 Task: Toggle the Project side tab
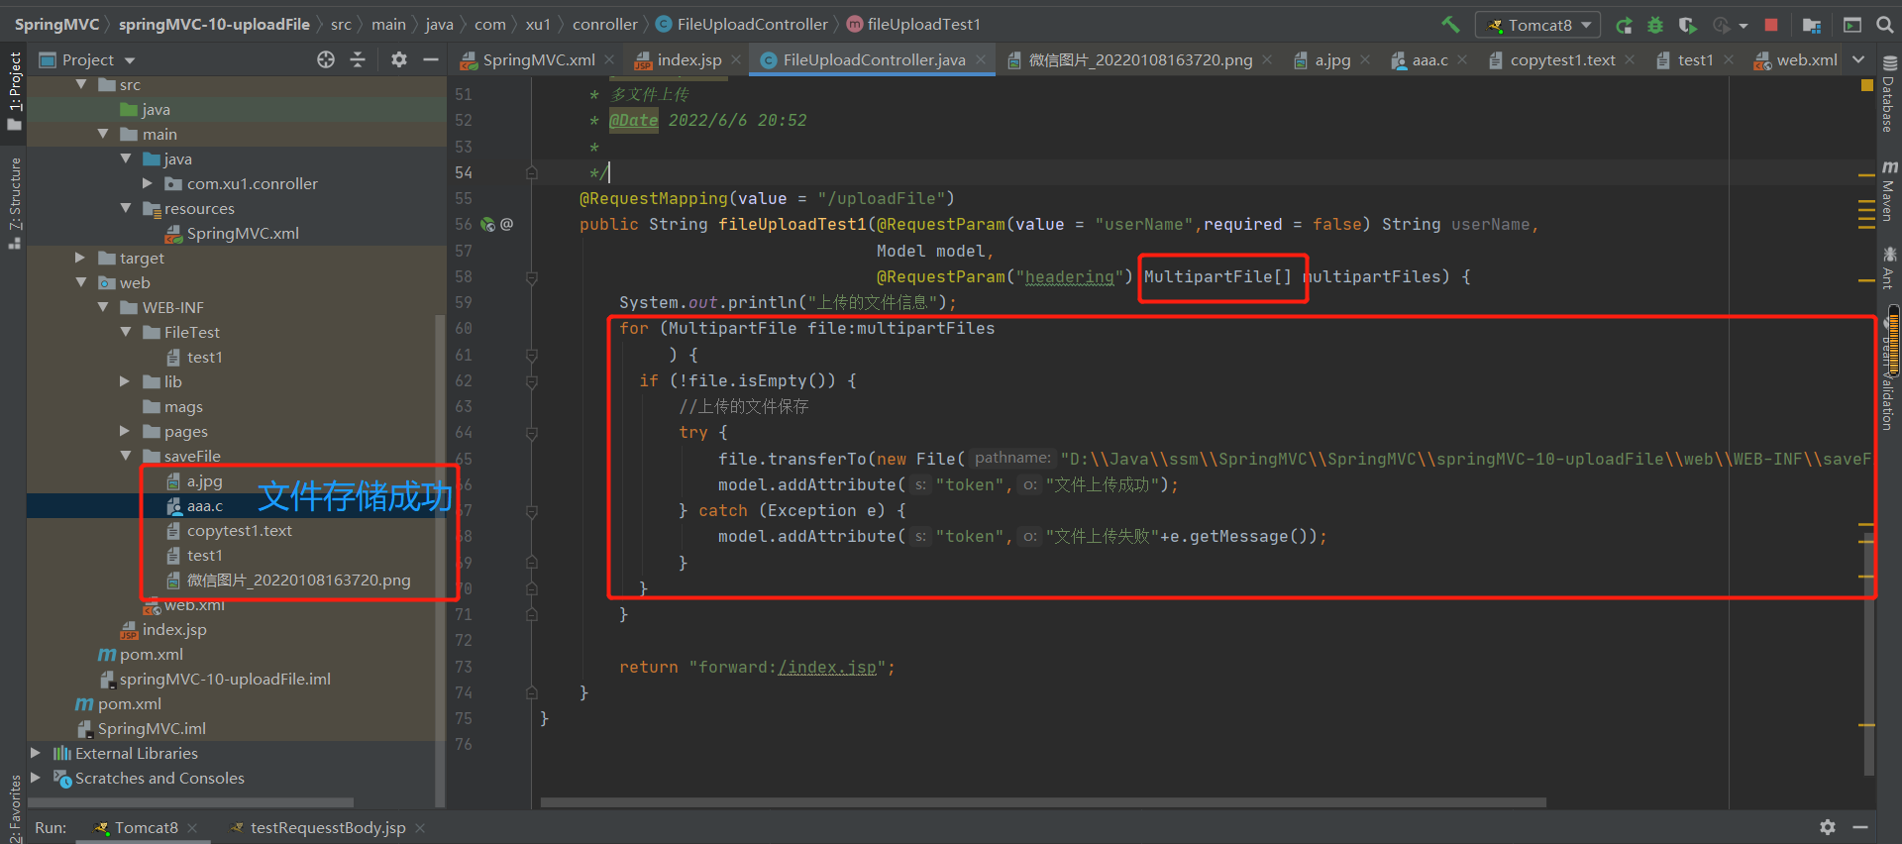point(14,91)
